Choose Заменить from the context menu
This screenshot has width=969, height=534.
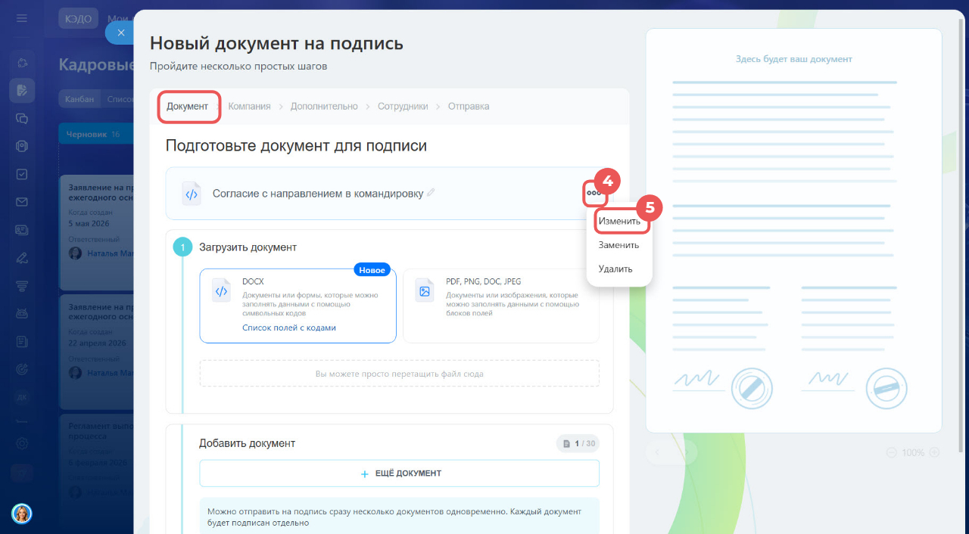click(618, 245)
